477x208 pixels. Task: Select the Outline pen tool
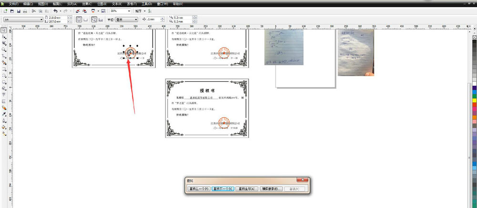(4, 120)
